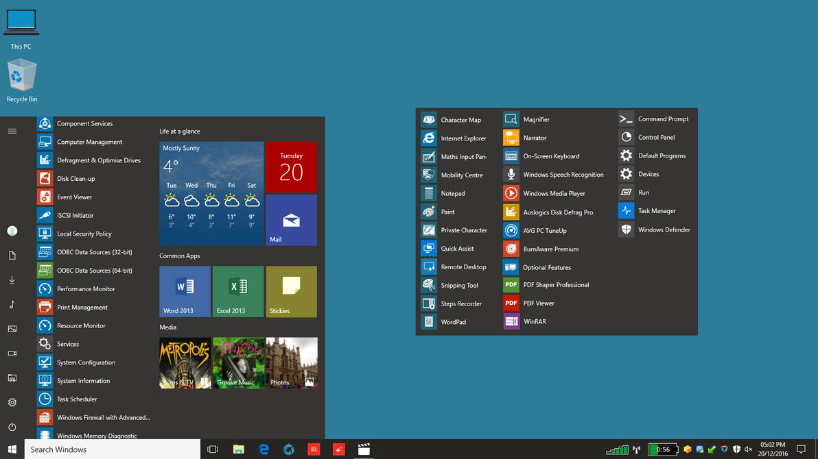818x459 pixels.
Task: Open Microsoft Edge from the taskbar
Action: (264, 449)
